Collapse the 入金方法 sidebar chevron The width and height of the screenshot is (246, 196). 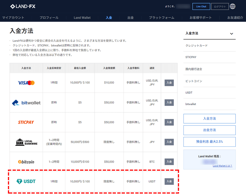232,33
